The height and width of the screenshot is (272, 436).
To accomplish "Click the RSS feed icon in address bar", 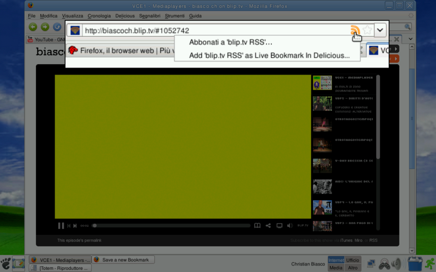I will tap(355, 30).
